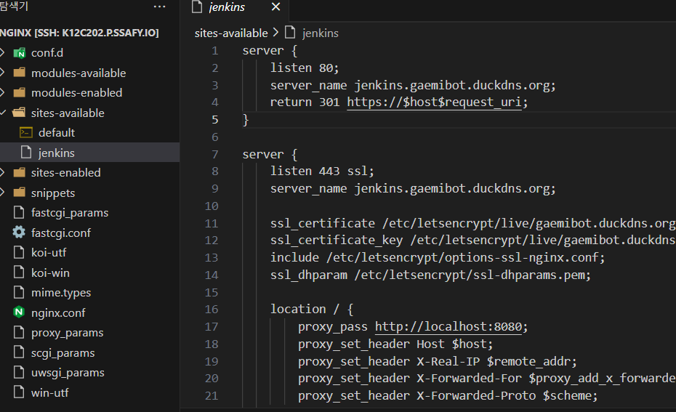The width and height of the screenshot is (676, 412).
Task: Expand the sites-enabled folder chevron
Action: 3,172
